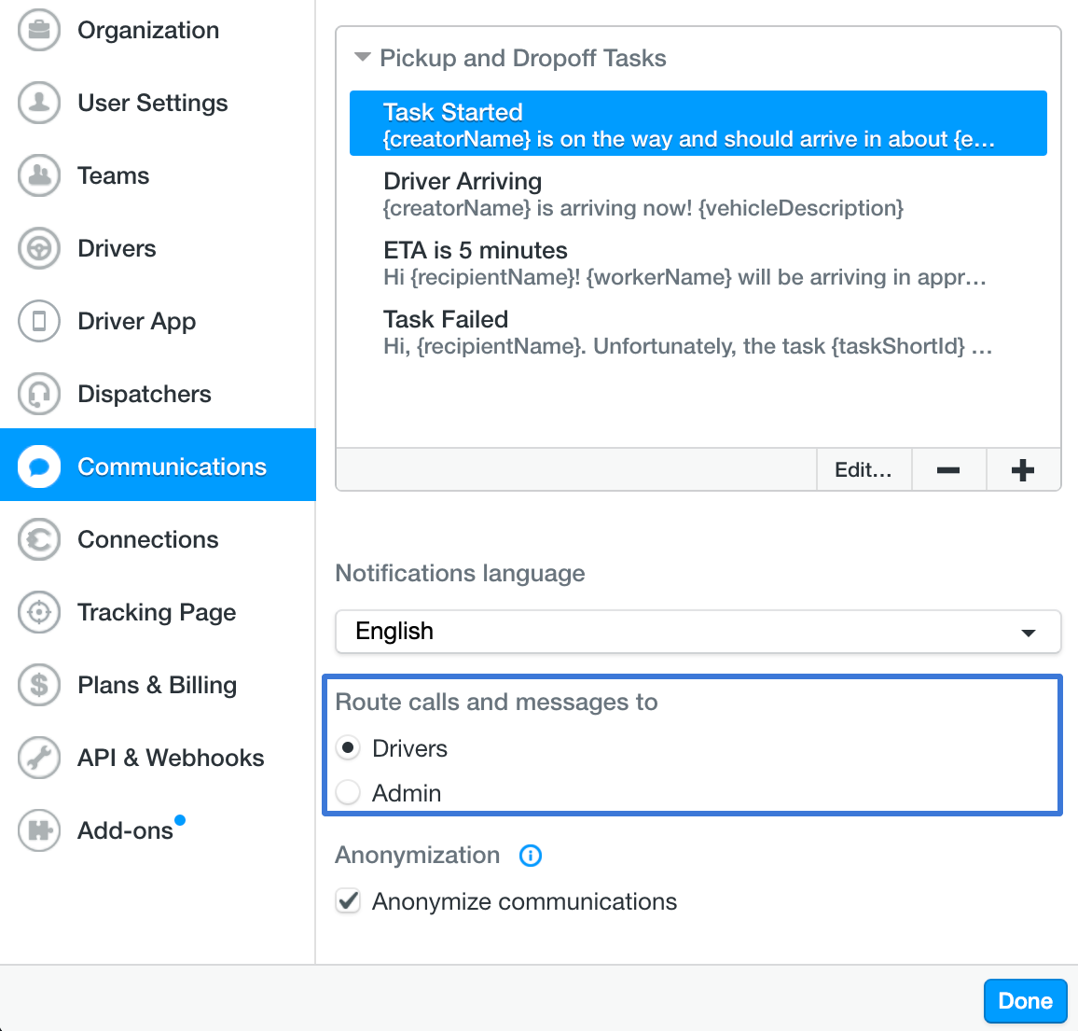This screenshot has width=1078, height=1031.
Task: Route calls and messages to Admin
Action: [x=348, y=793]
